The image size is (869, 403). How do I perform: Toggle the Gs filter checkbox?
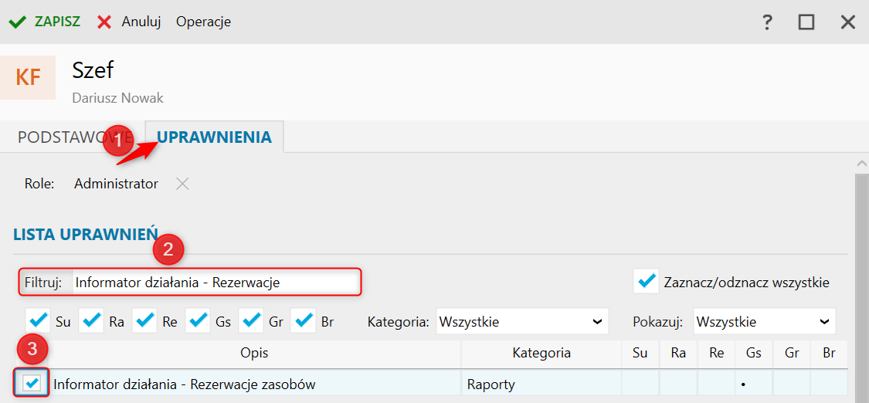[198, 321]
